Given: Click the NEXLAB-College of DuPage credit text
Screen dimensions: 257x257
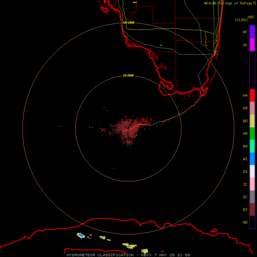Looking at the screenshot, I should tap(230, 3).
